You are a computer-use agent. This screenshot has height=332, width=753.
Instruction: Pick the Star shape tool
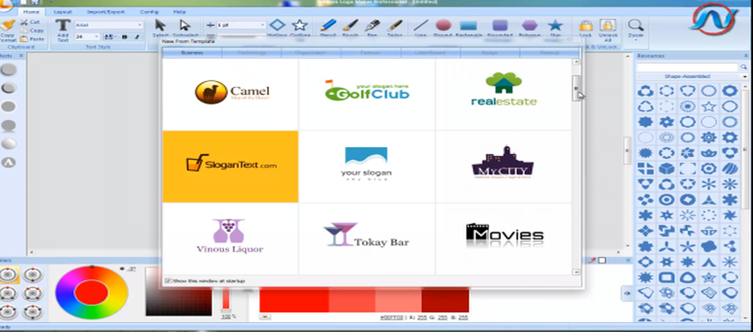[555, 26]
